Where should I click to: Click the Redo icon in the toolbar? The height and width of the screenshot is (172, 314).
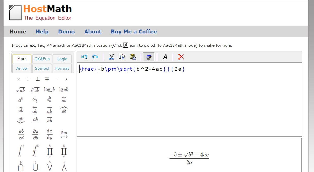coord(95,57)
